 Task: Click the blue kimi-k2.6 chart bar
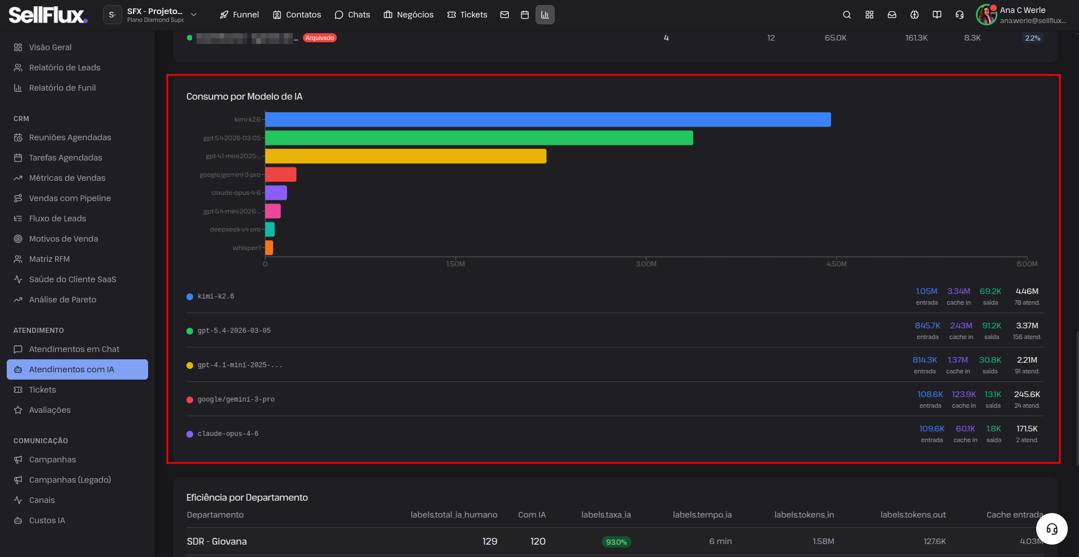point(548,119)
